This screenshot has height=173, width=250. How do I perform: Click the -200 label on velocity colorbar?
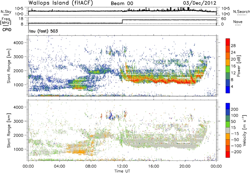pyautogui.click(x=236, y=152)
